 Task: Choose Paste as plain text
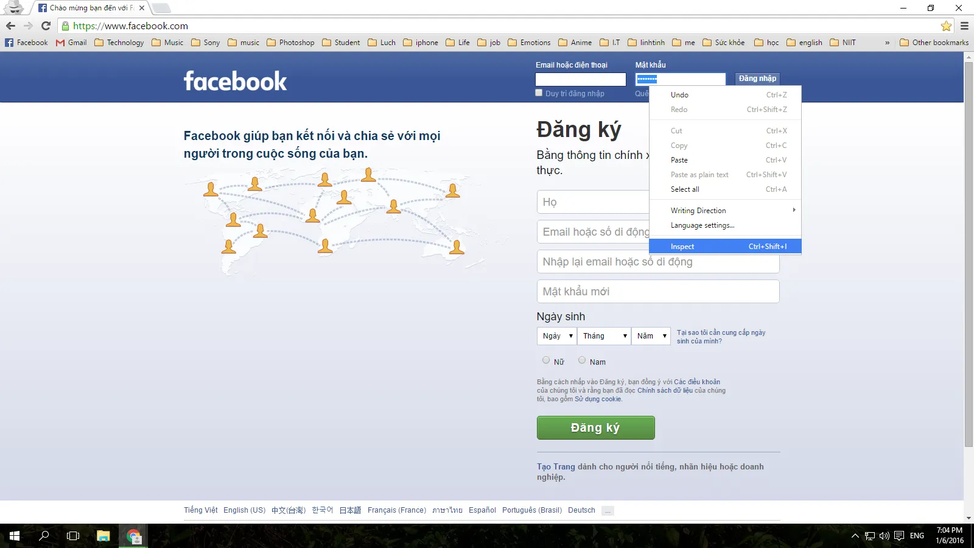(x=725, y=175)
